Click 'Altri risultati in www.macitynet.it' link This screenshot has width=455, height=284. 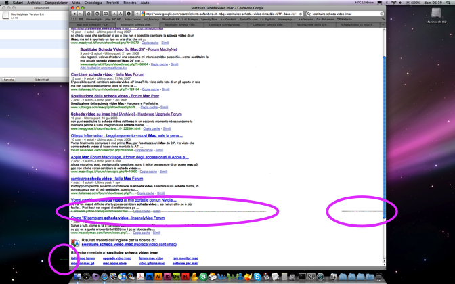click(104, 68)
